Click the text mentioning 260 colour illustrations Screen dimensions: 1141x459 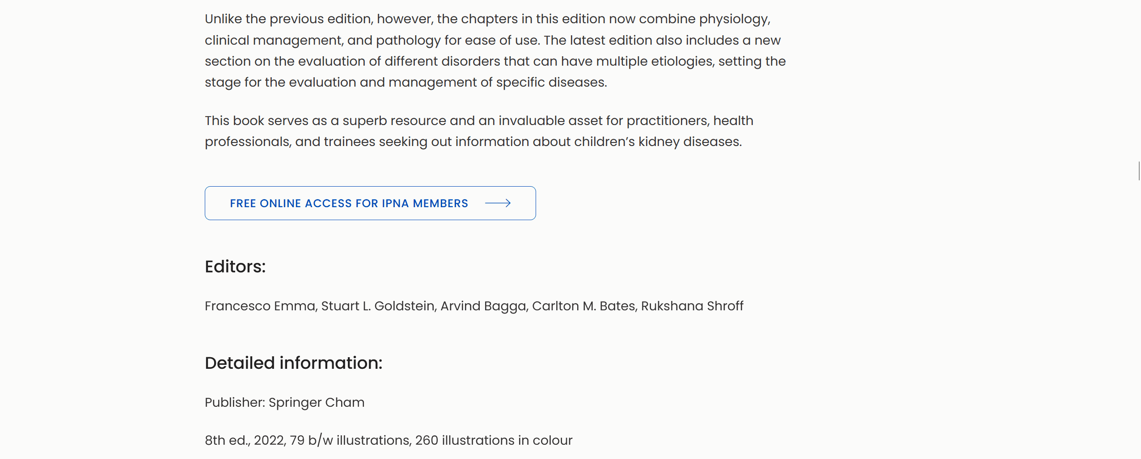point(494,440)
